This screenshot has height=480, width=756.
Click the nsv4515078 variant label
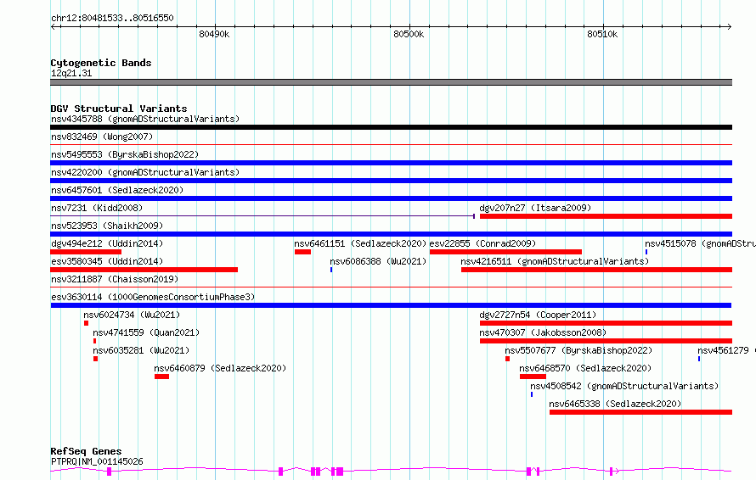click(700, 243)
